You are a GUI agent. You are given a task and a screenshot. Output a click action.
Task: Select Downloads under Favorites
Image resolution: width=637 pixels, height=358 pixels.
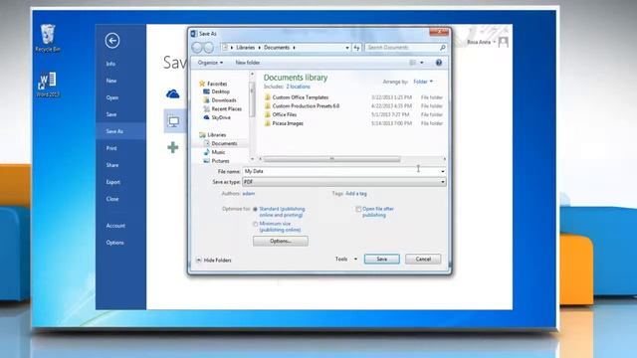pyautogui.click(x=219, y=100)
